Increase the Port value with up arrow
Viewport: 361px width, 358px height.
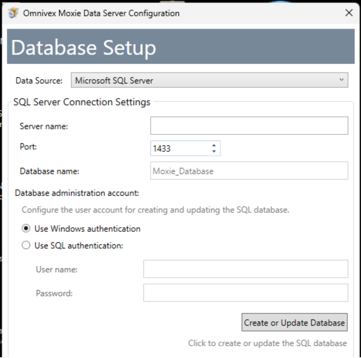tap(214, 146)
